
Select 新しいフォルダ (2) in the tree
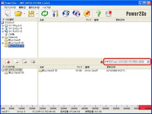click(x=16, y=43)
